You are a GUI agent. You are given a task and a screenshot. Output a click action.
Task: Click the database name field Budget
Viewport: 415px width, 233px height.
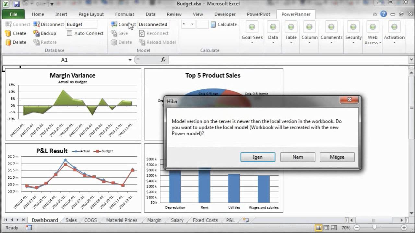pos(81,24)
